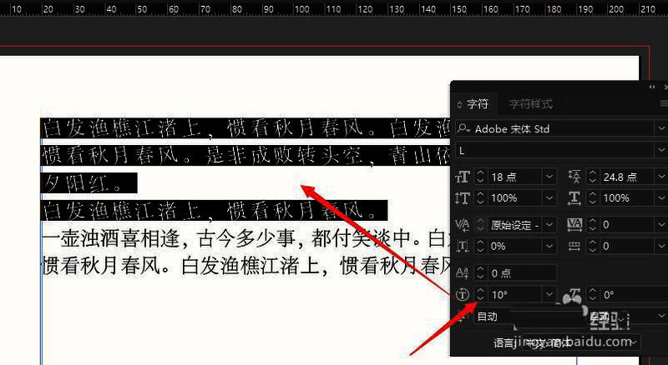The width and height of the screenshot is (668, 365).
Task: Click the vertical scale 100% field
Action: [514, 198]
